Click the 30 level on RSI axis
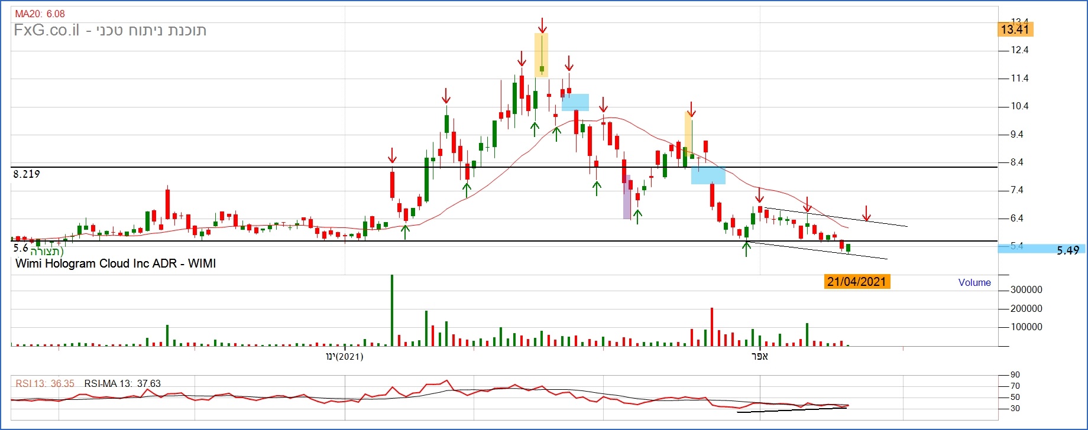The height and width of the screenshot is (430, 1088). pyautogui.click(x=1015, y=409)
